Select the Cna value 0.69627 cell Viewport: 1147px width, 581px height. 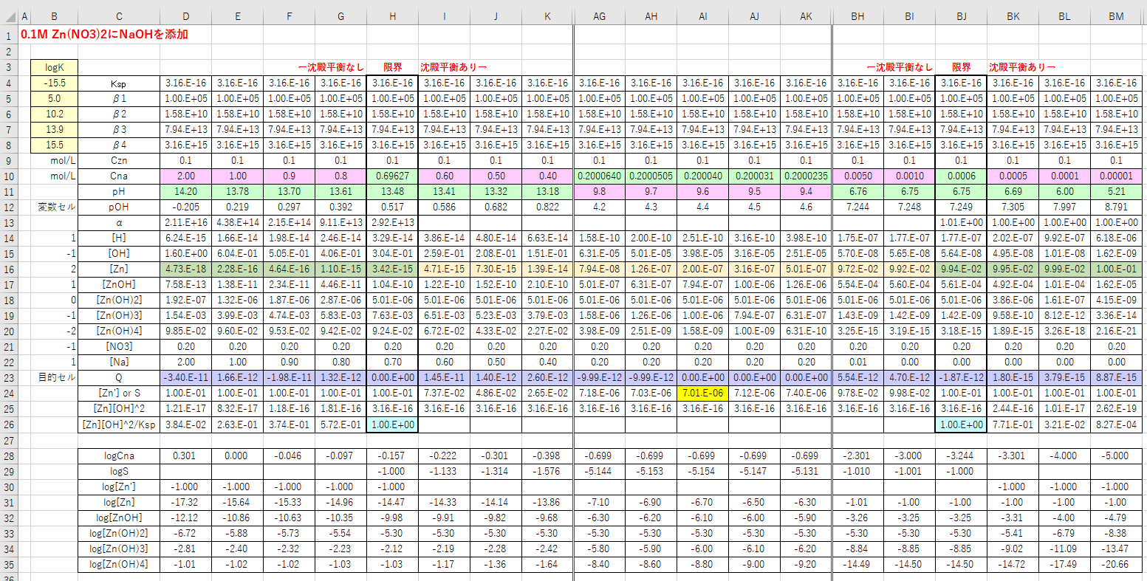[391, 176]
